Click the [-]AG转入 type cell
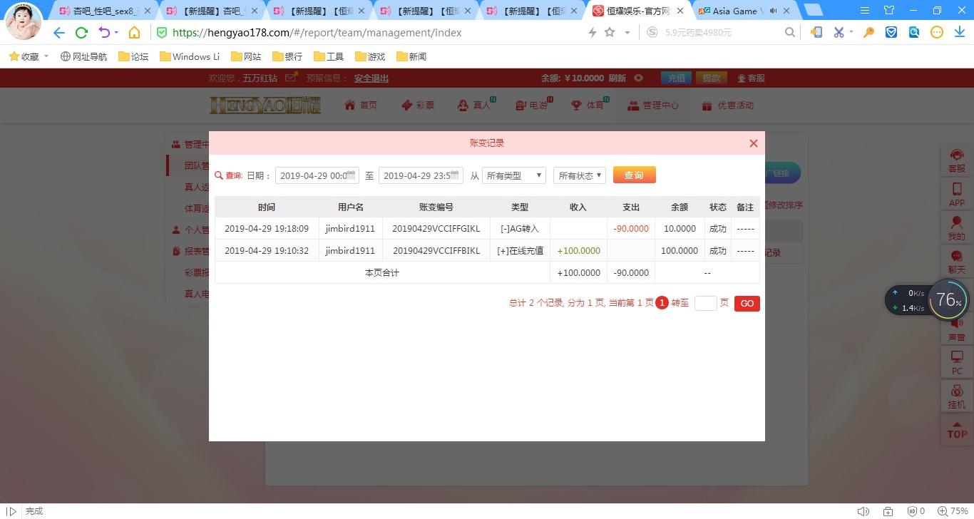 (x=520, y=229)
